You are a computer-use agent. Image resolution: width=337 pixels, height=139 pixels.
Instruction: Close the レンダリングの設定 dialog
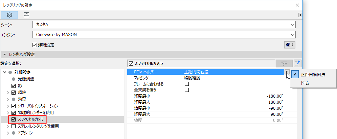(297, 5)
